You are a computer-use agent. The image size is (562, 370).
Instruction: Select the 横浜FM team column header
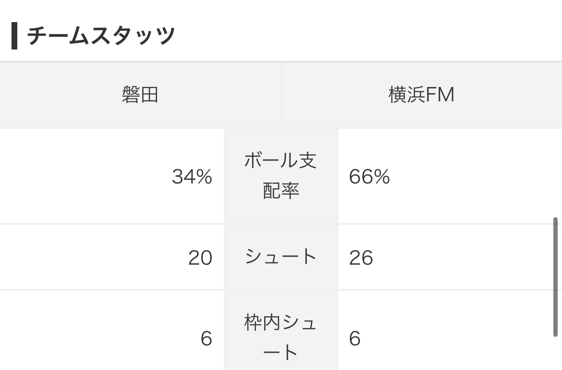[x=421, y=95]
